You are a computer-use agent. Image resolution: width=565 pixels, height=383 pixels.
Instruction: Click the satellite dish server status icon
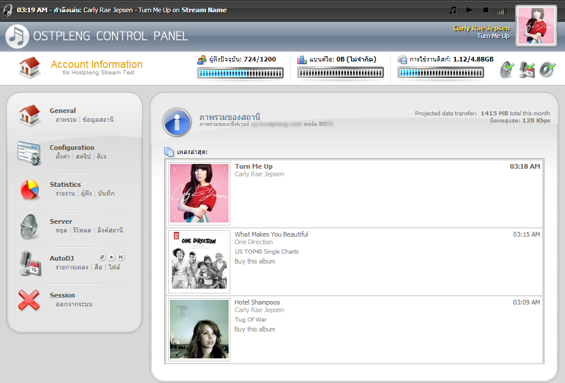click(x=507, y=70)
